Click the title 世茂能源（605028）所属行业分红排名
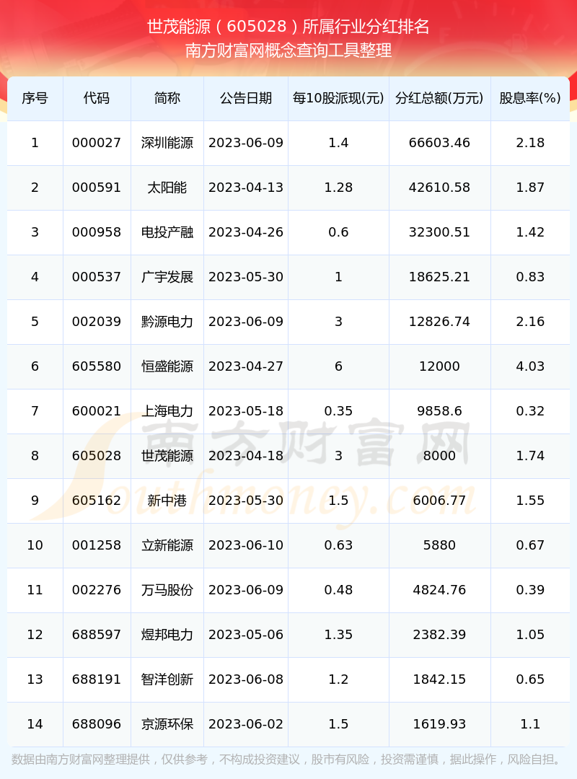Image resolution: width=577 pixels, height=779 pixels. [x=288, y=27]
